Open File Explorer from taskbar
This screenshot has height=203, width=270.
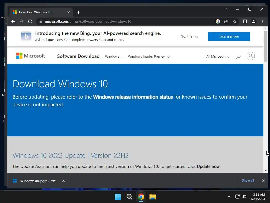tap(153, 197)
